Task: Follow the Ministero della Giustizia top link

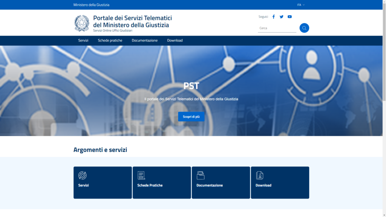Action: point(91,5)
